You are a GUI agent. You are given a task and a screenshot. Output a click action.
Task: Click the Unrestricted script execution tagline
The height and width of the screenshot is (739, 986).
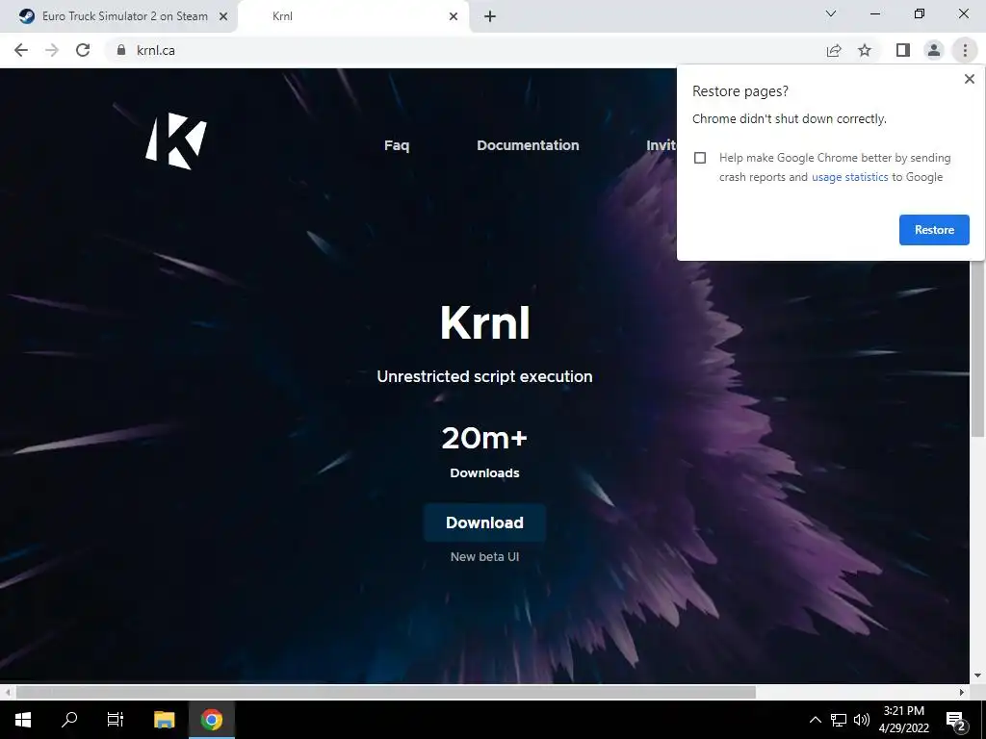tap(485, 376)
